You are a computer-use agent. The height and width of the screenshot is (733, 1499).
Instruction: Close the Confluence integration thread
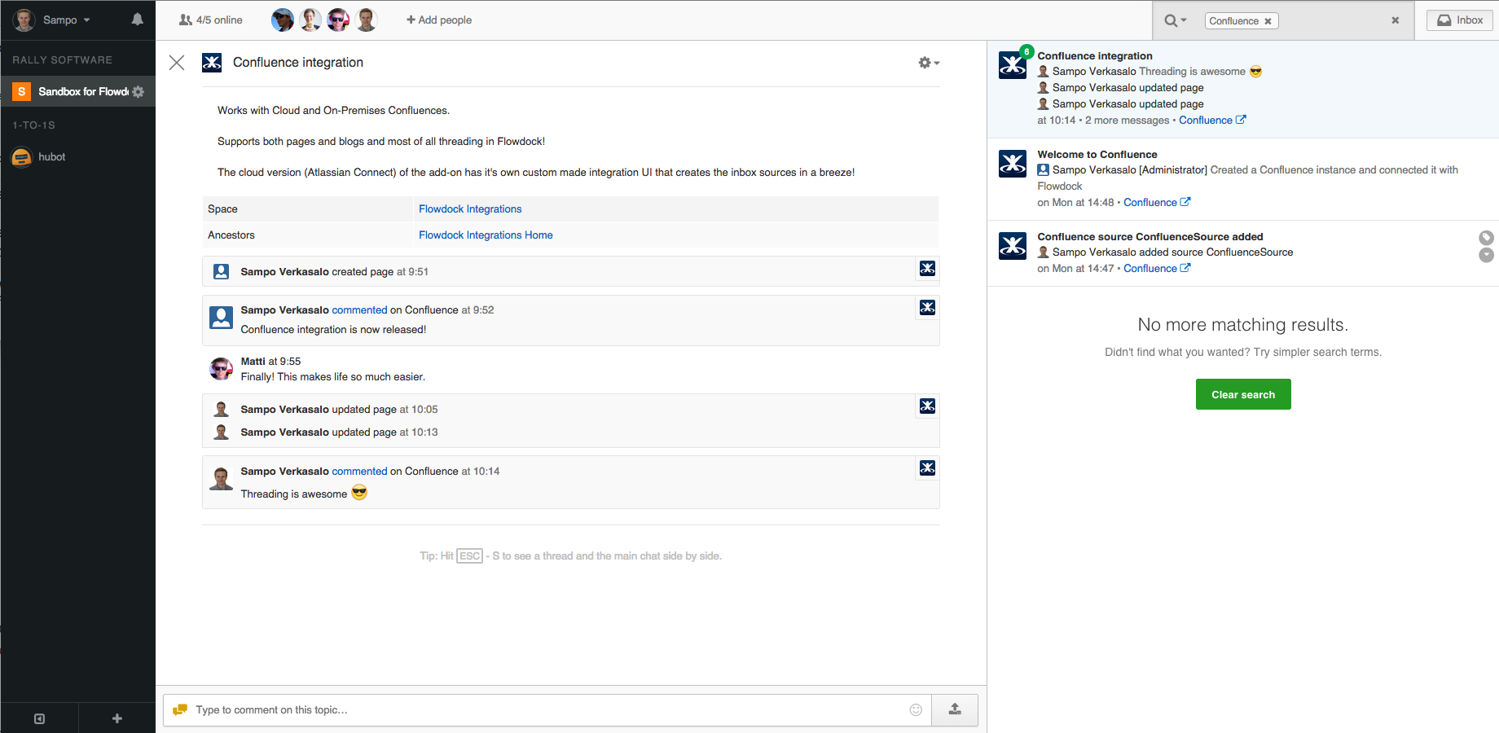(x=177, y=63)
